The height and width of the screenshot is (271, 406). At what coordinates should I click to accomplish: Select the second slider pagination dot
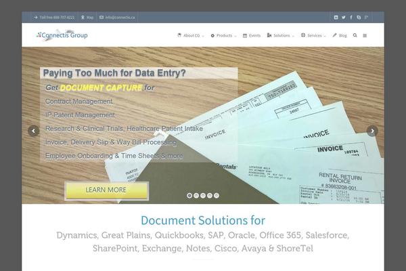coord(196,196)
